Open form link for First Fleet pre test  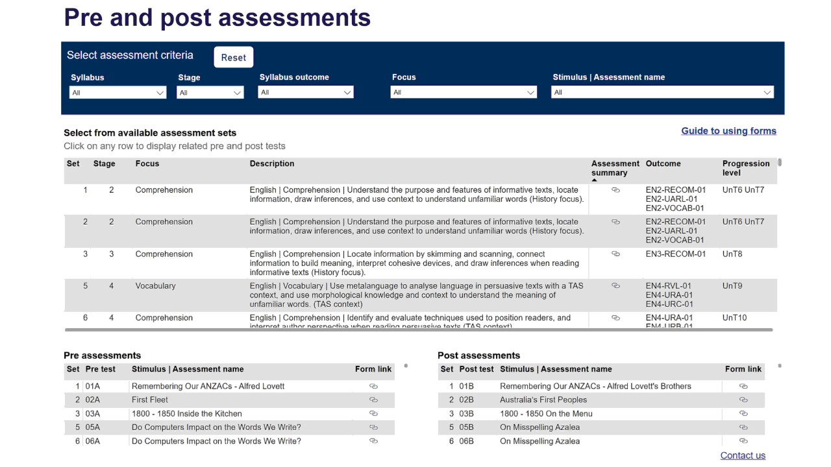[x=373, y=400]
